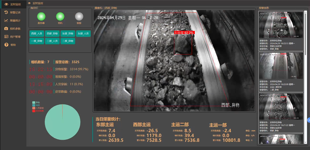Switch to 西部_人员 camera
Image resolution: width=310 pixels, height=150 pixels.
[37, 34]
